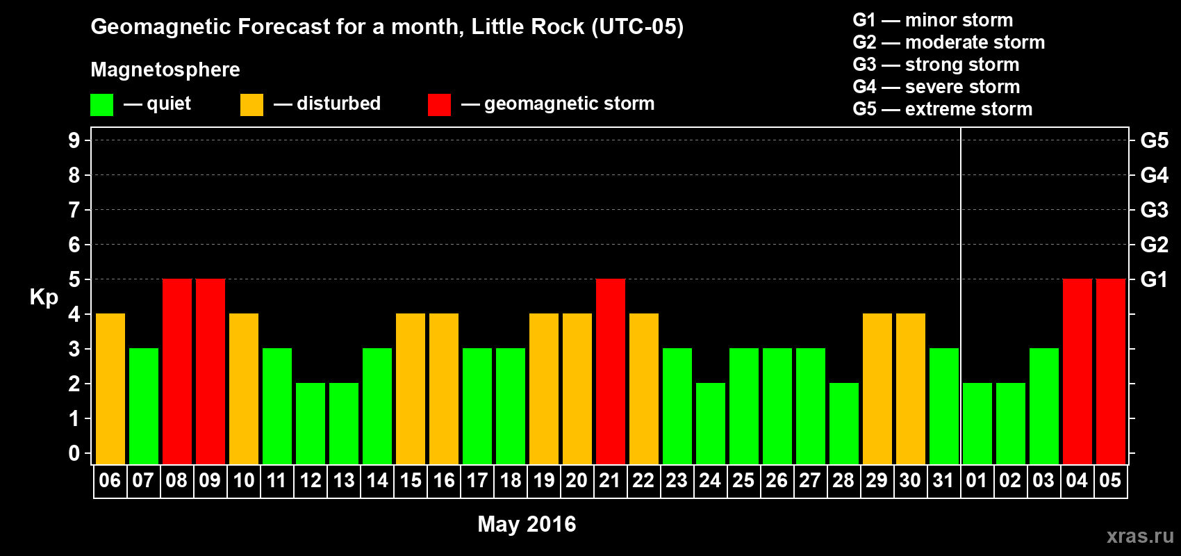The image size is (1181, 556).
Task: Click the date label 21 on the axis
Action: coord(610,481)
